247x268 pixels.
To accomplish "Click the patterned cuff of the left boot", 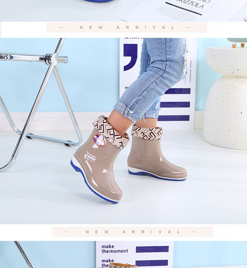I will (x=110, y=131).
